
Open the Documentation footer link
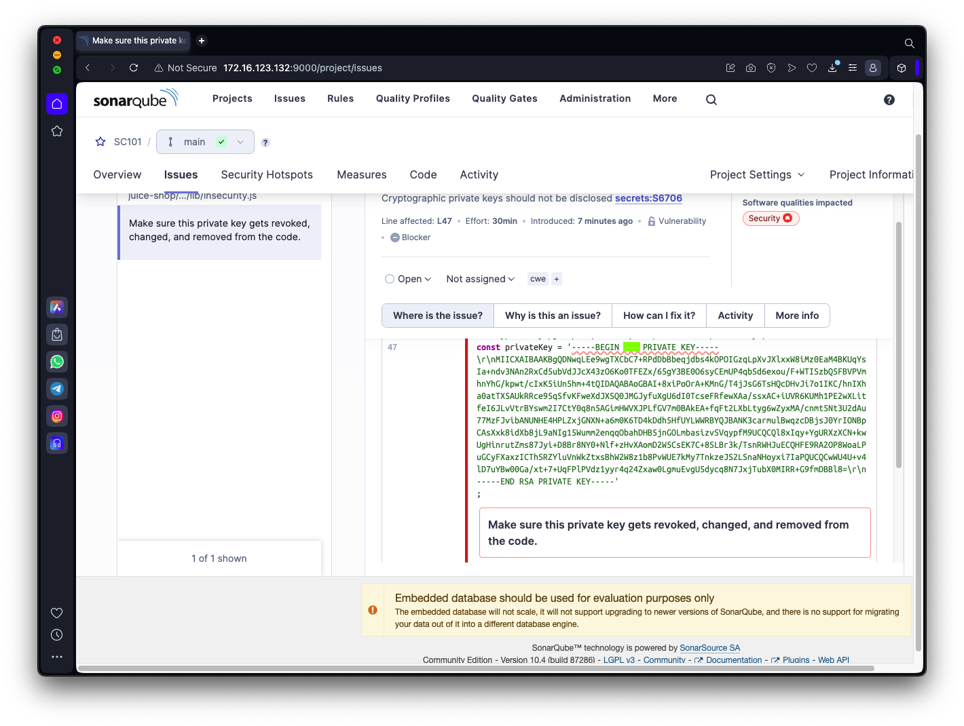click(x=728, y=660)
